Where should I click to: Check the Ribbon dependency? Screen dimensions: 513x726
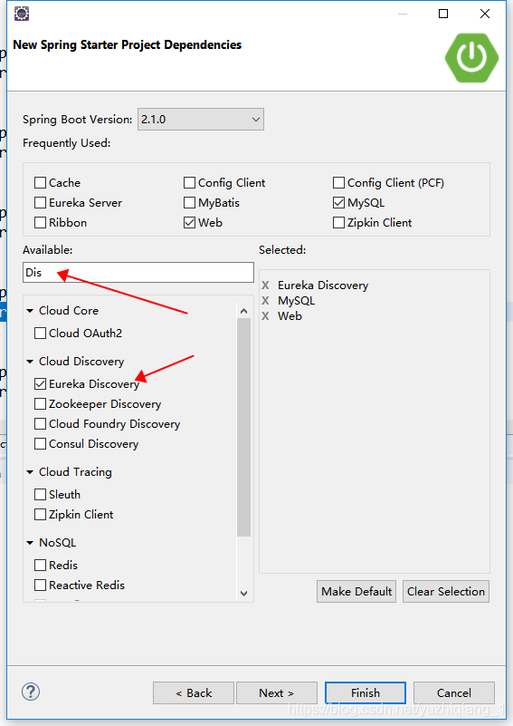click(40, 223)
